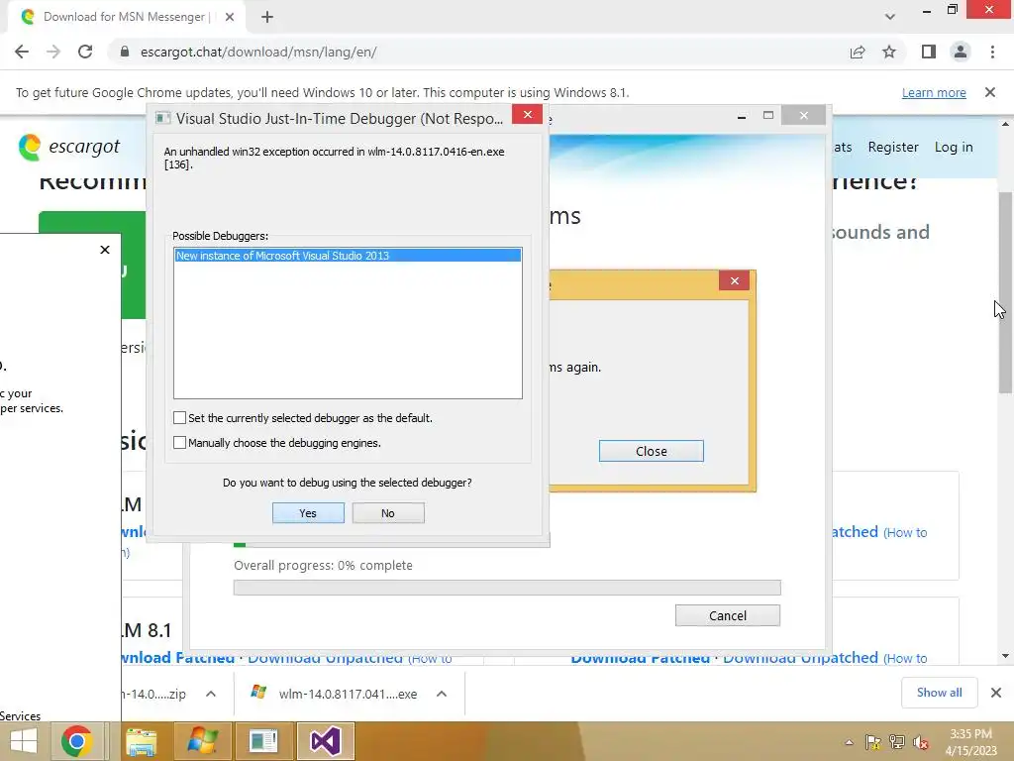1014x761 pixels.
Task: Click the Action Center flag tray icon
Action: 873,742
